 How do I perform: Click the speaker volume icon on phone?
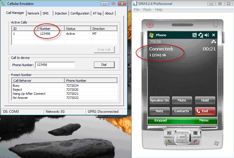click(207, 35)
